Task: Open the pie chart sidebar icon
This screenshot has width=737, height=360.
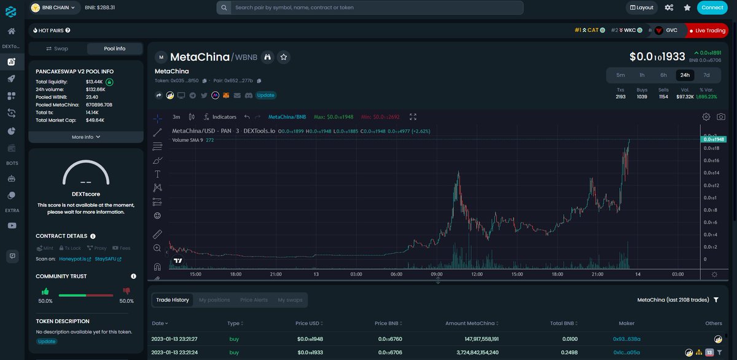Action: (x=11, y=131)
